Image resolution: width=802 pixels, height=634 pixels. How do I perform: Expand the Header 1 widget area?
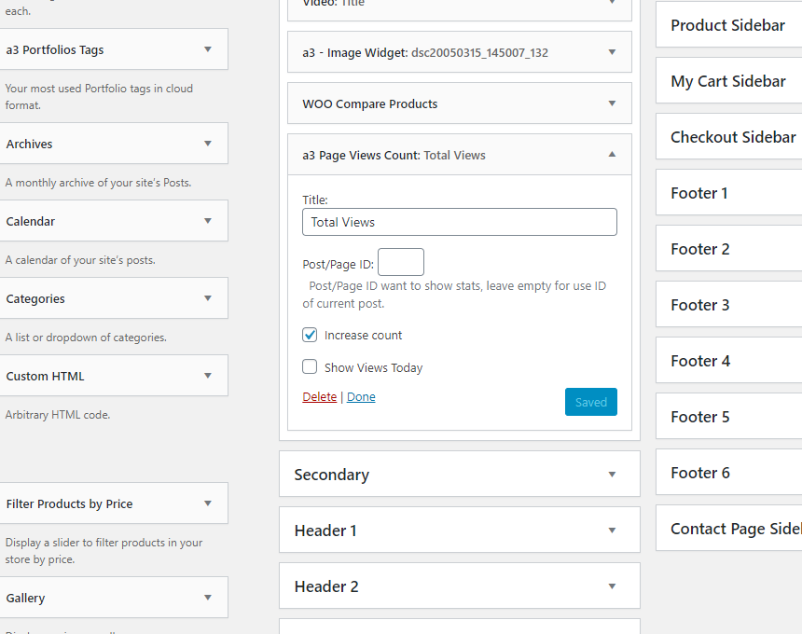point(612,531)
